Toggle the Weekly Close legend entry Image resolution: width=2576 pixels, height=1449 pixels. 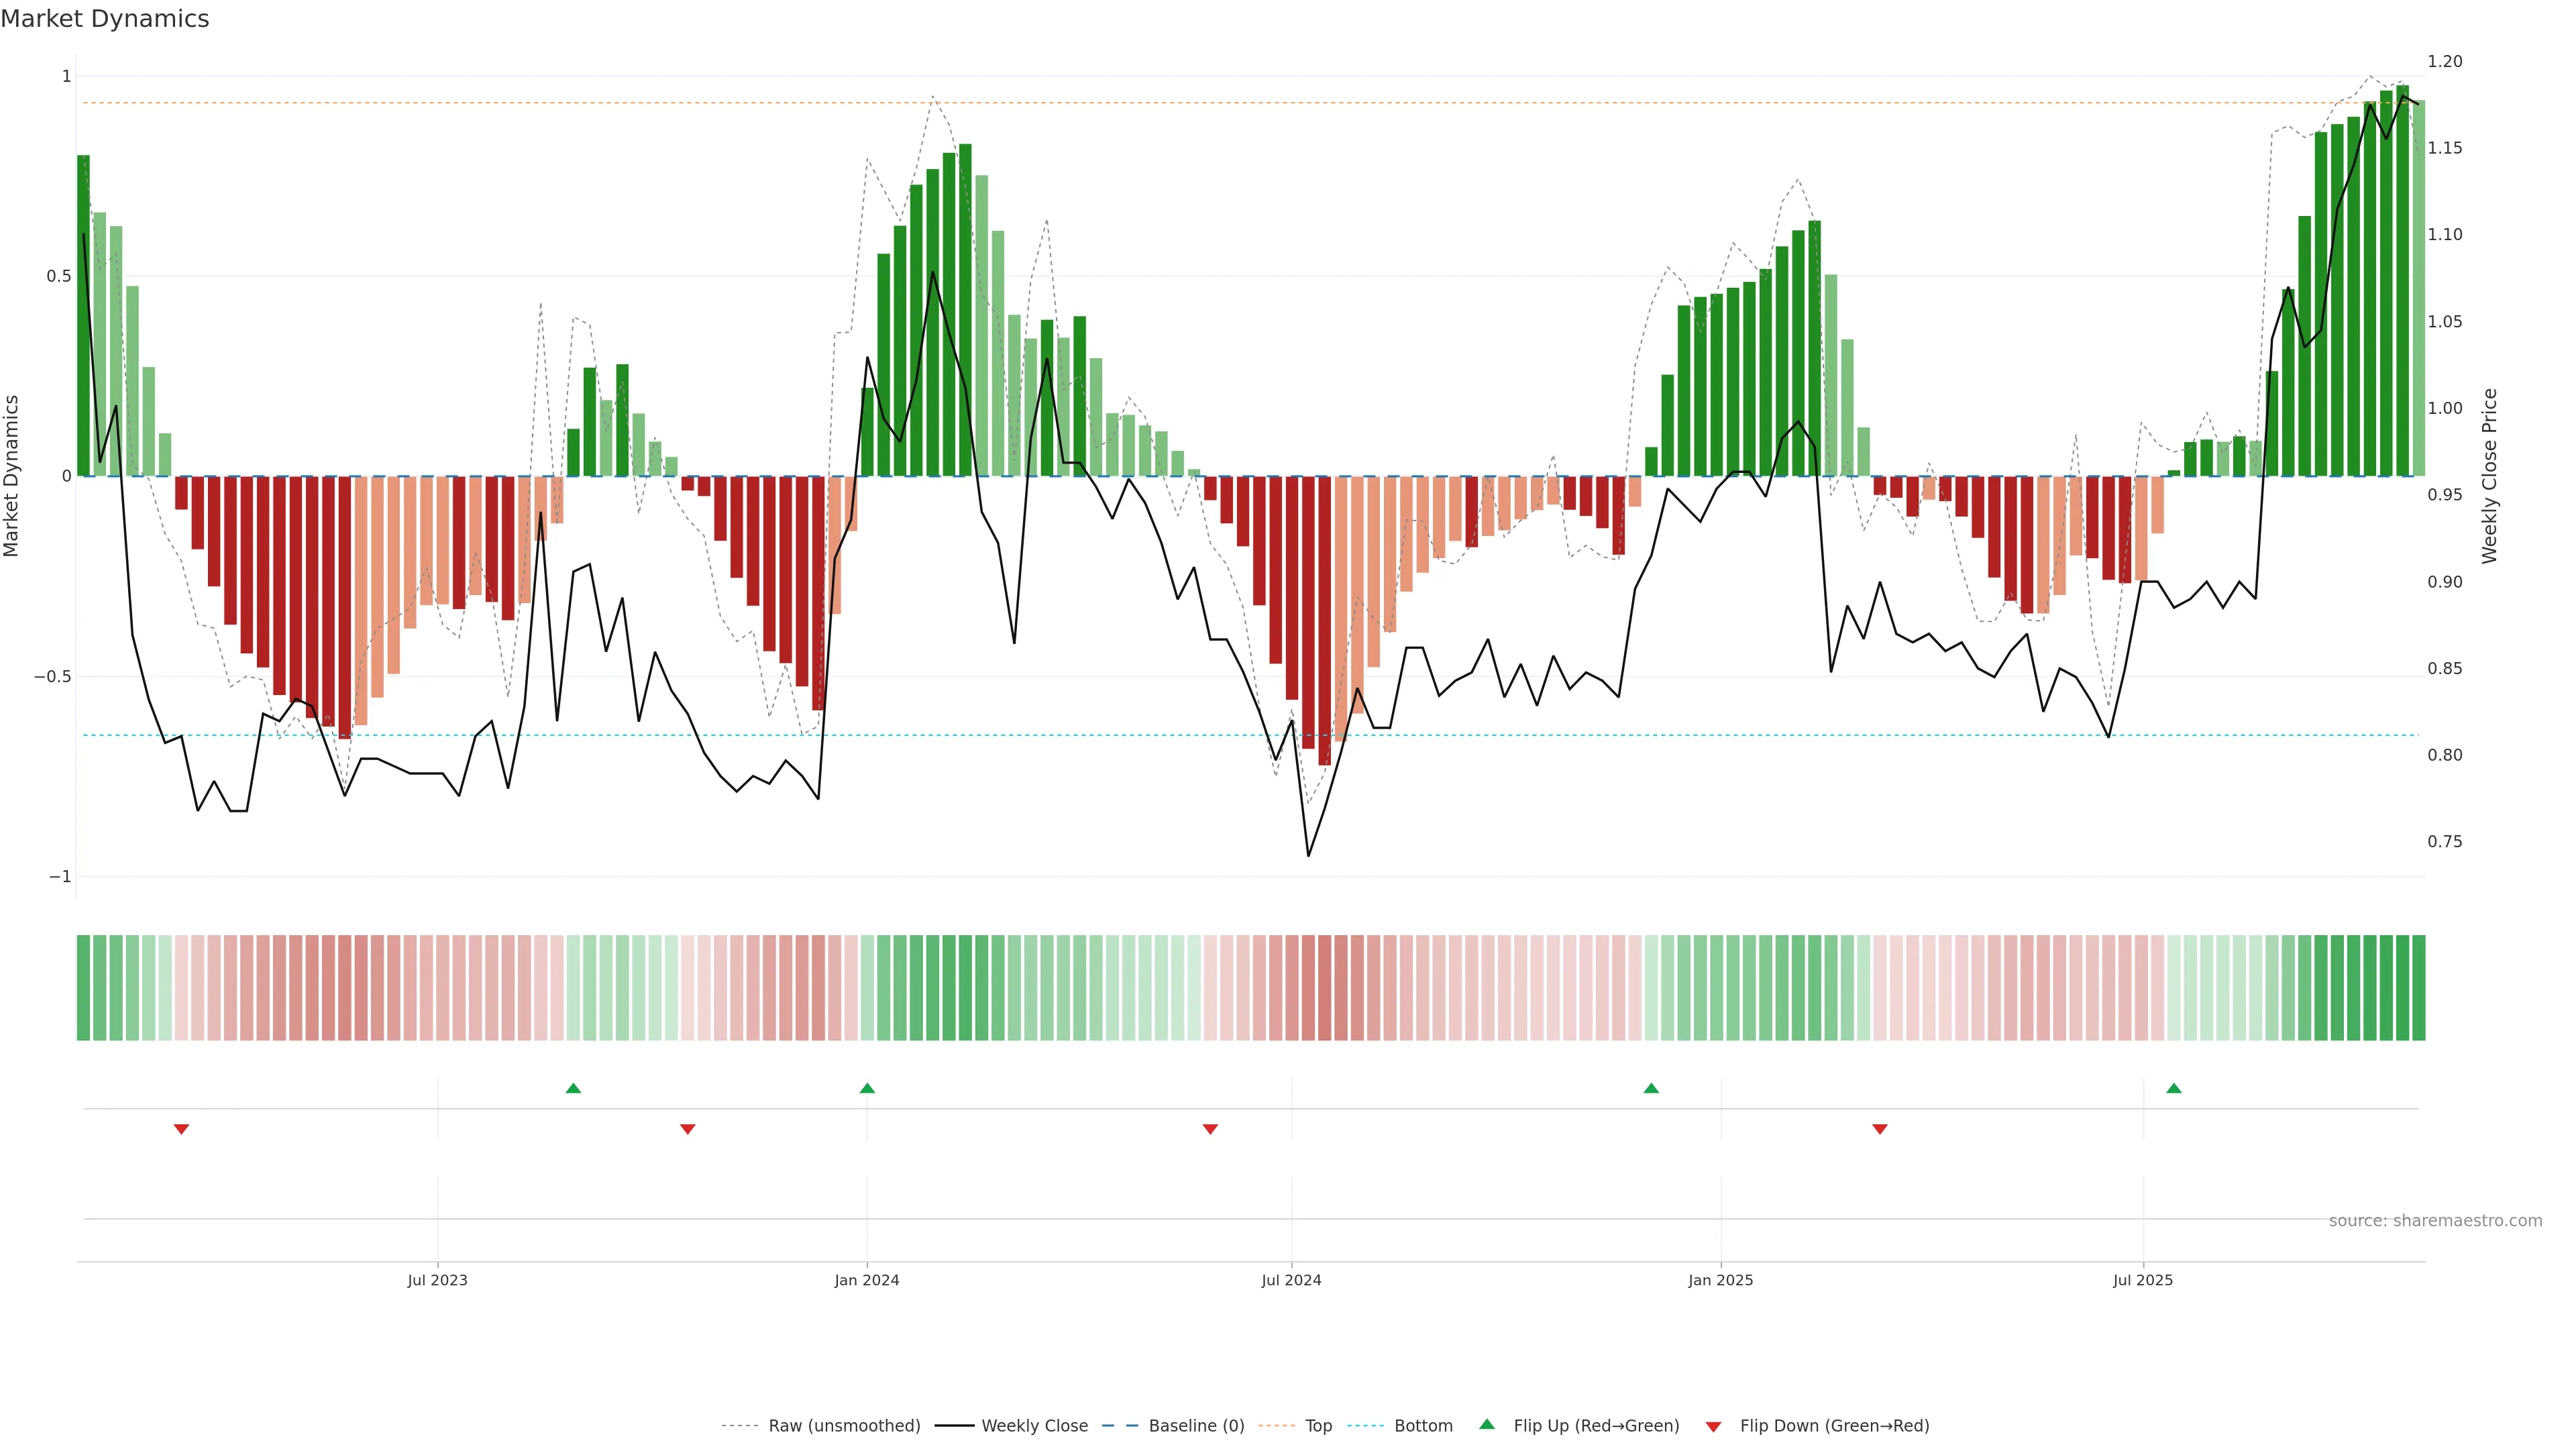coord(1034,1426)
